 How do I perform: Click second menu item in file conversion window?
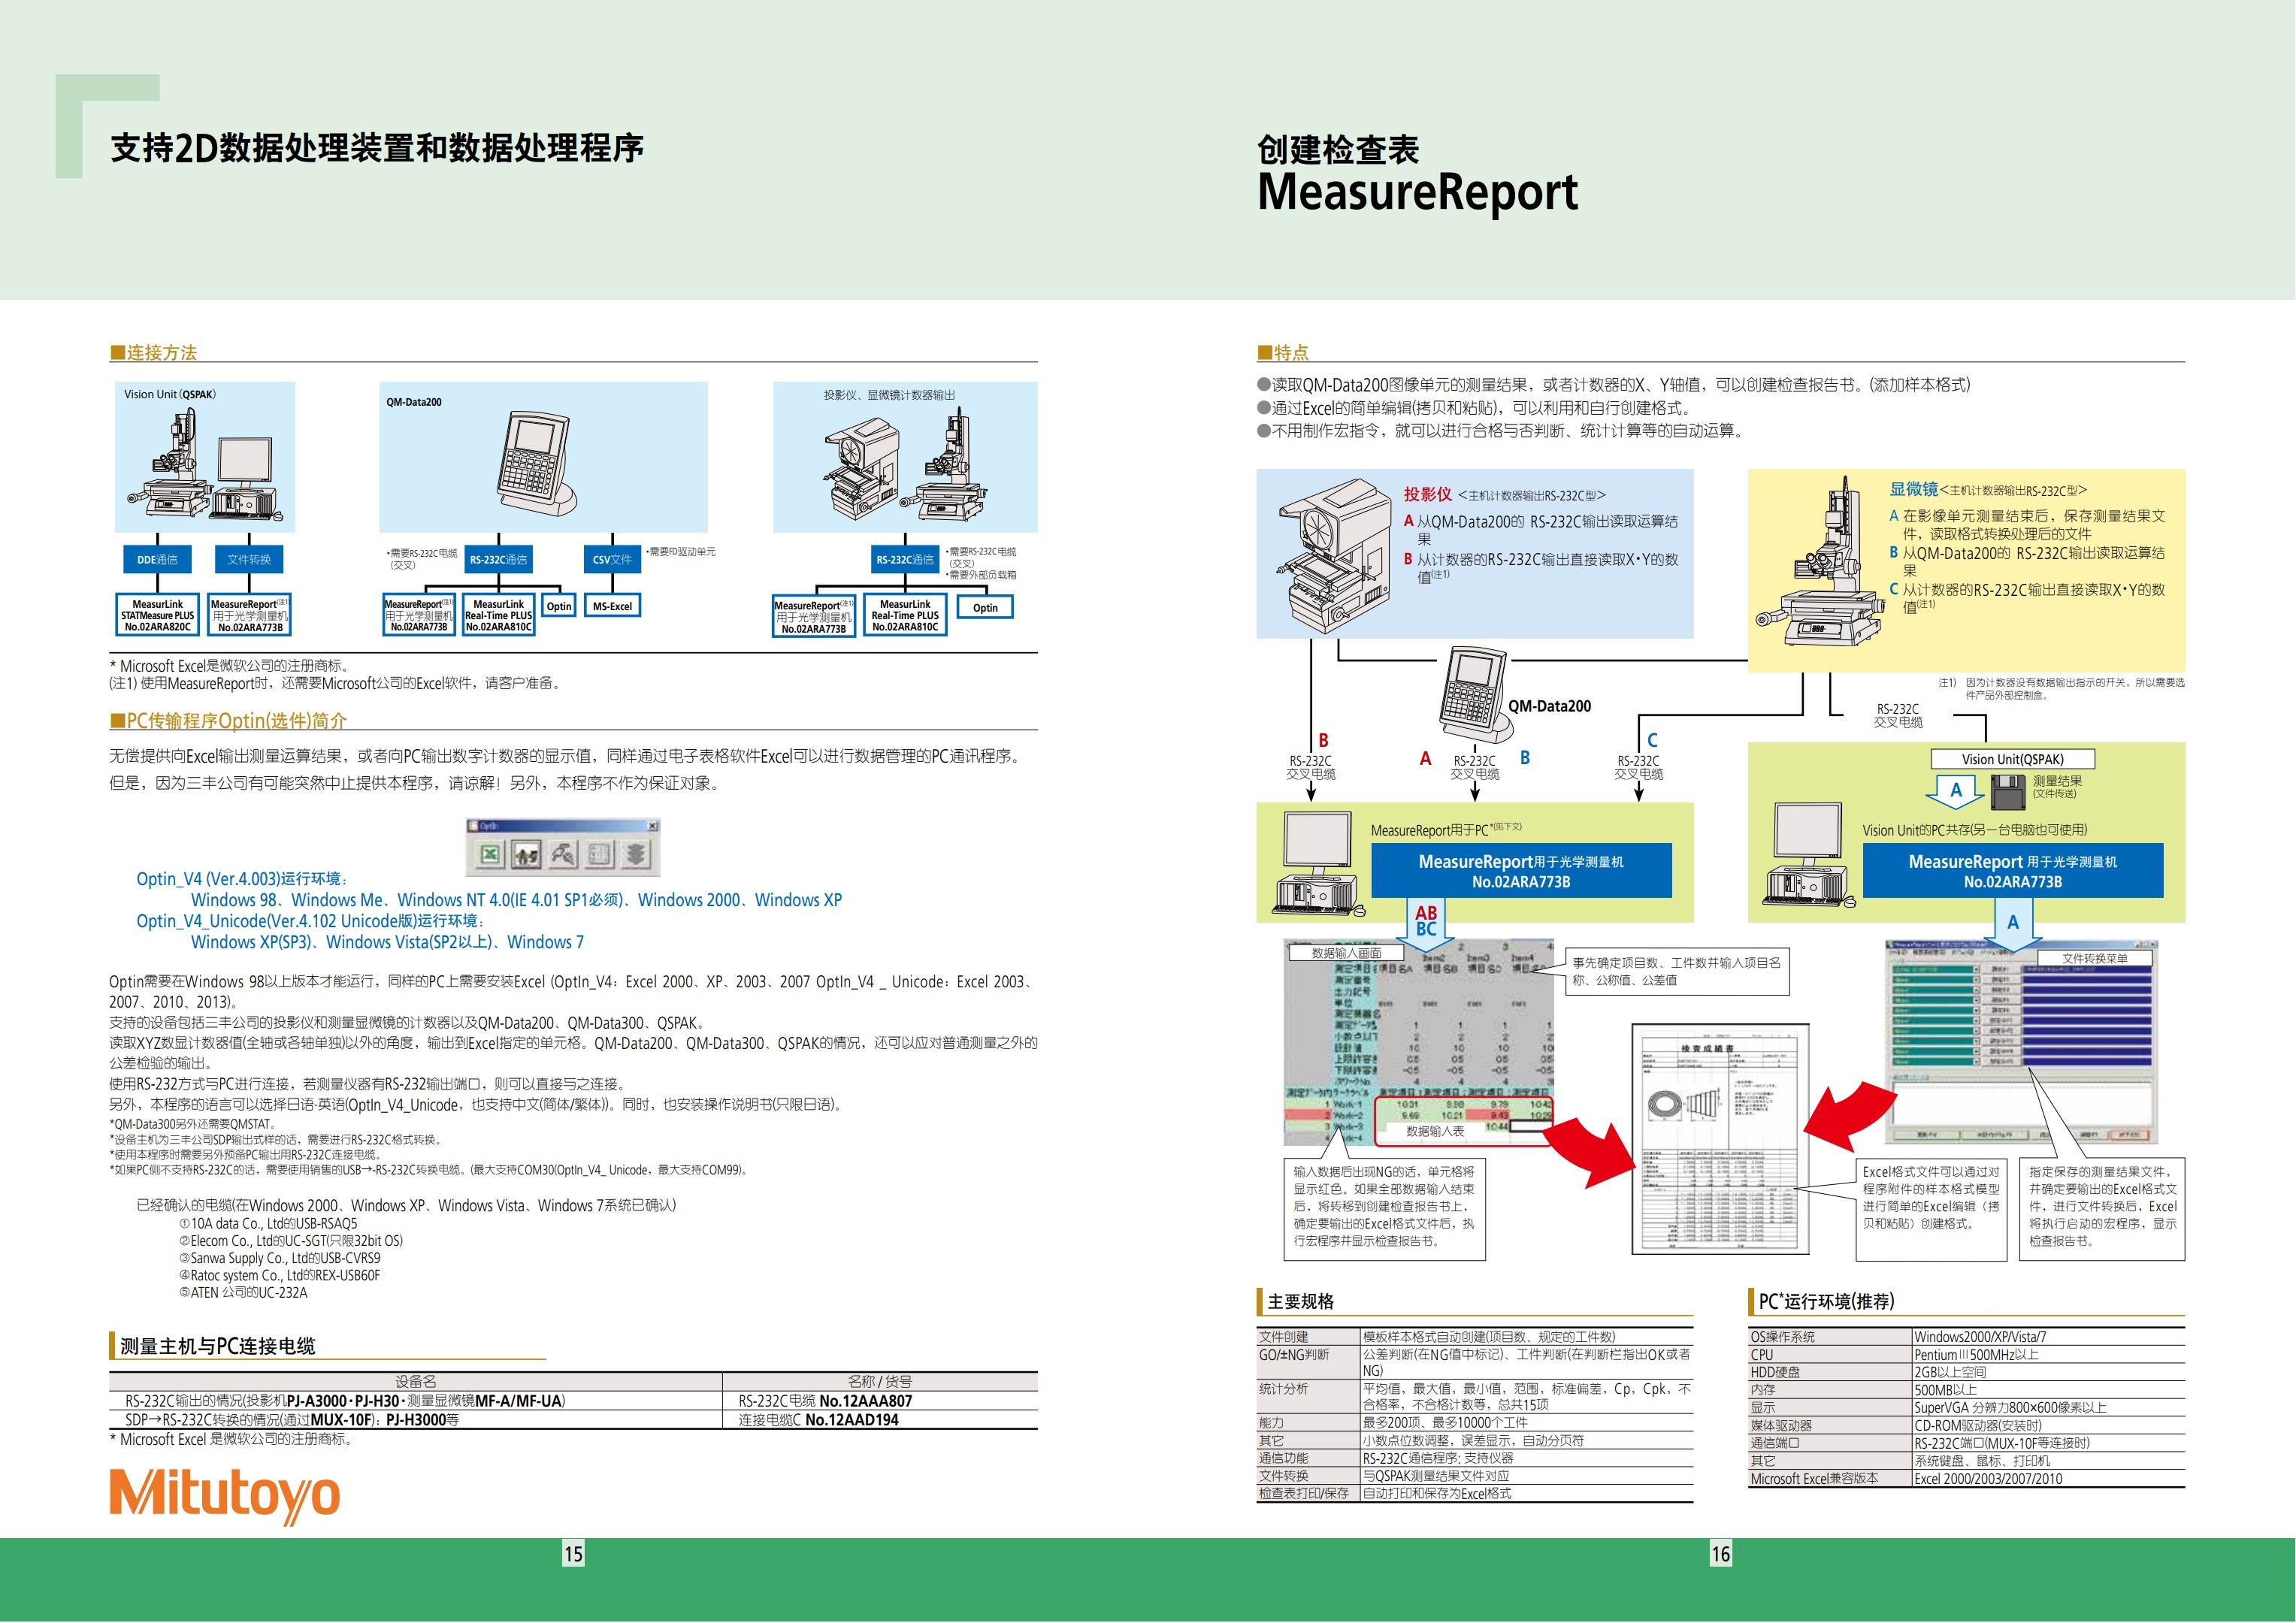pyautogui.click(x=1929, y=953)
